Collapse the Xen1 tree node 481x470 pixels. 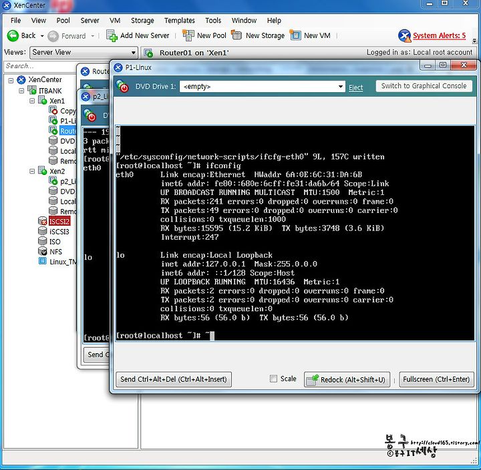click(32, 101)
